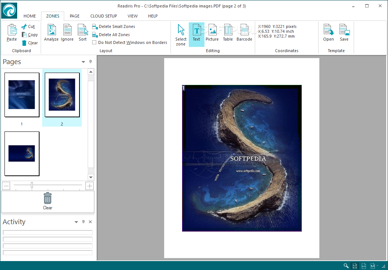
Task: Open a zoning template
Action: (328, 33)
